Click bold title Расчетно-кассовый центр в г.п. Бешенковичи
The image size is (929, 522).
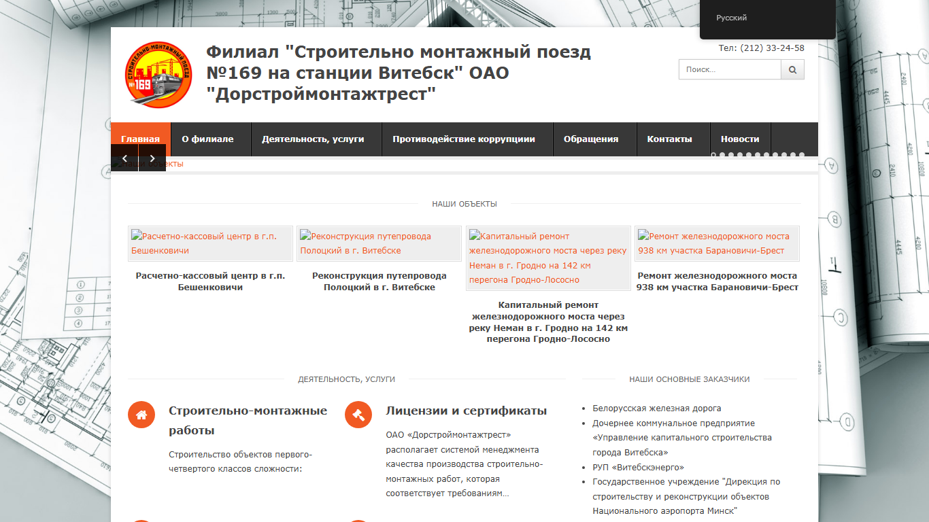click(211, 281)
